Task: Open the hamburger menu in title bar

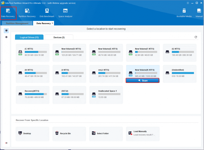Action: (188, 3)
